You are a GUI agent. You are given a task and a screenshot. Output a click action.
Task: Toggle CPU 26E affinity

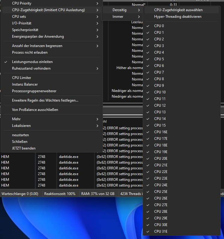click(182, 198)
